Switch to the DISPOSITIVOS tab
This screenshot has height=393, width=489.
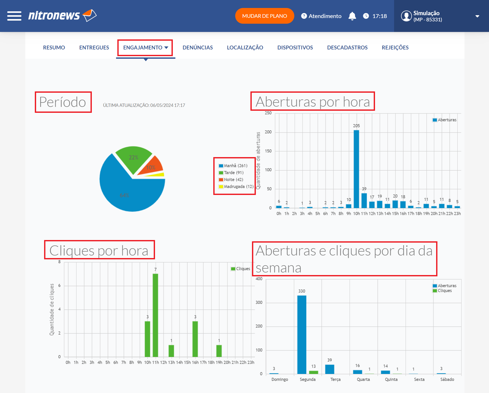tap(295, 47)
